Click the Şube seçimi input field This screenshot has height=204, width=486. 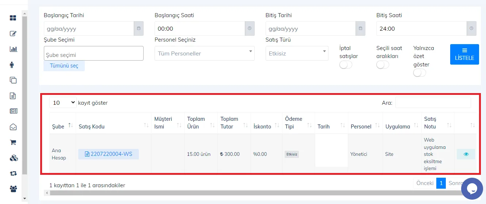point(94,53)
